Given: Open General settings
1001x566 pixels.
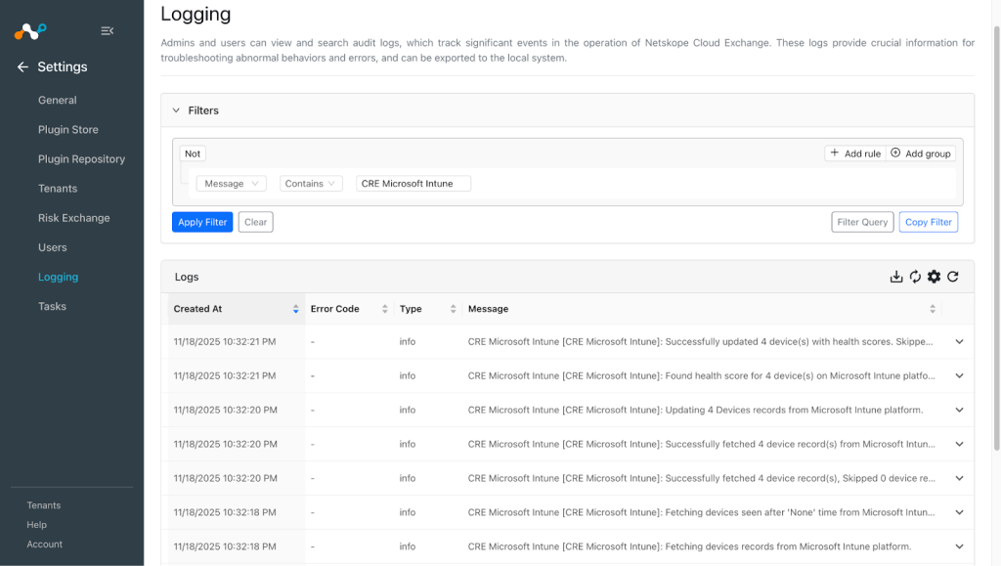Looking at the screenshot, I should pos(57,100).
